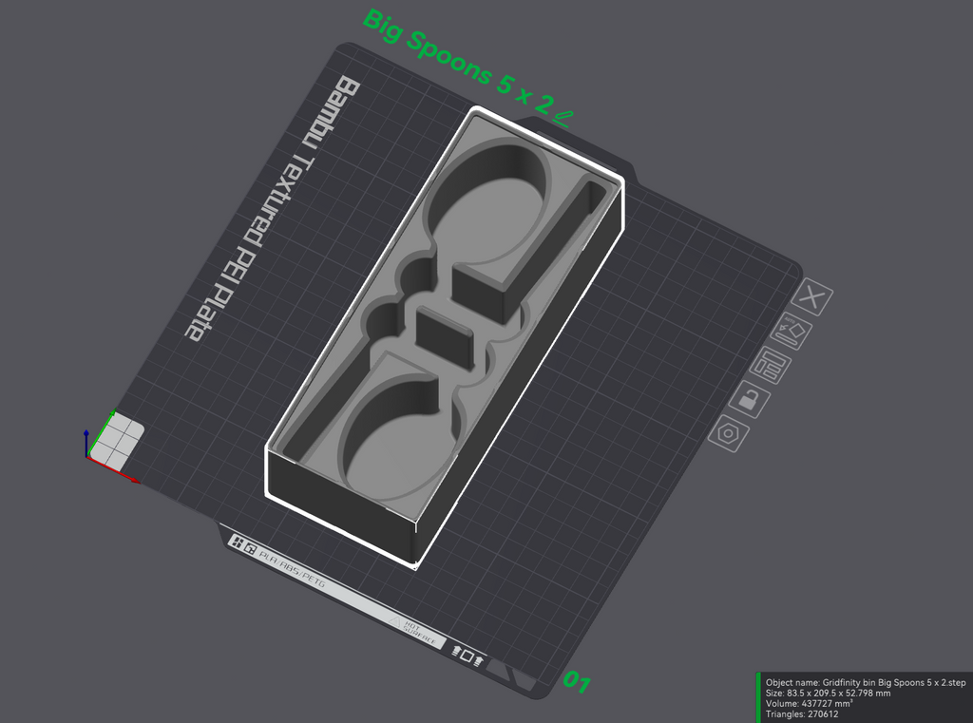Viewport: 973px width, 723px height.
Task: Click the 'Size: 83.5 x 209.5' info line
Action: pos(828,693)
